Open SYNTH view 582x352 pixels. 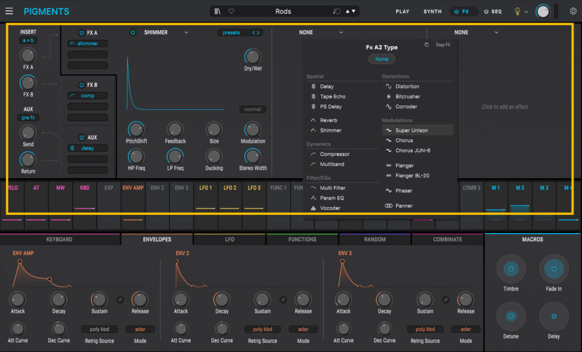[433, 11]
